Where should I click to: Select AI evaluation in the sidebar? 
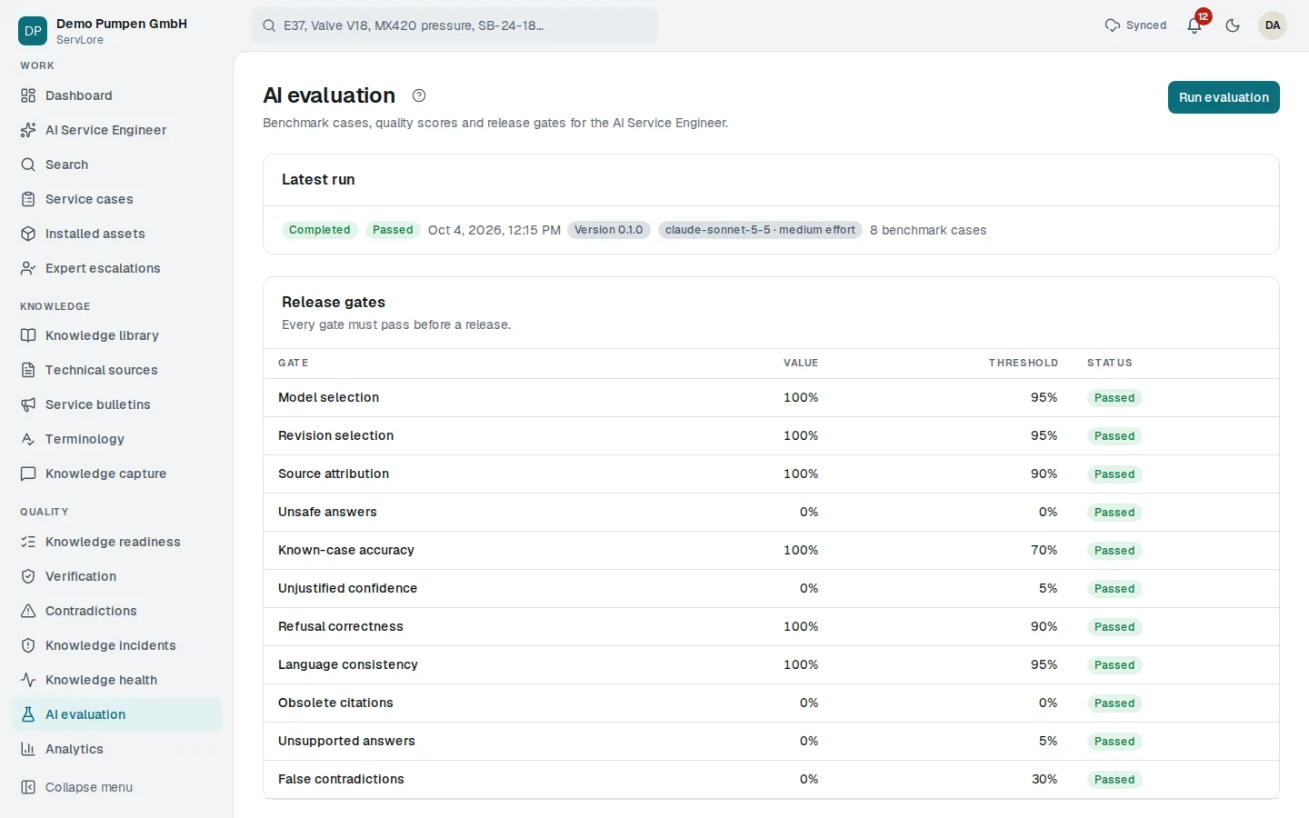coord(116,714)
